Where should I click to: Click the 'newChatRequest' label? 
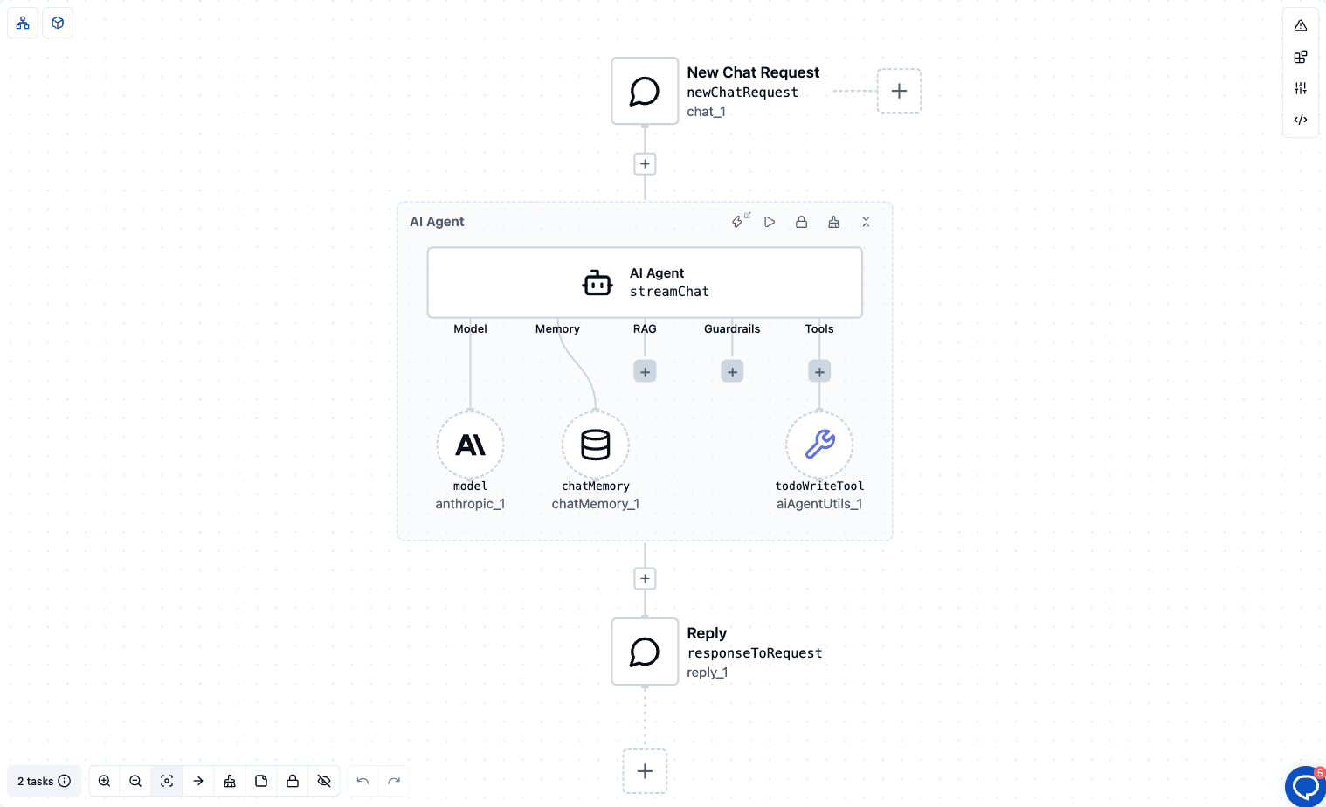click(742, 93)
